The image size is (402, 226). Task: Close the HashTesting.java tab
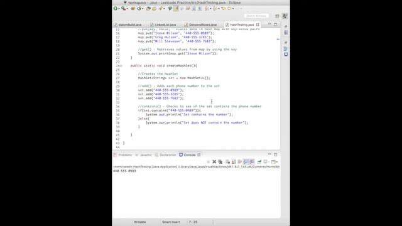[x=258, y=24]
